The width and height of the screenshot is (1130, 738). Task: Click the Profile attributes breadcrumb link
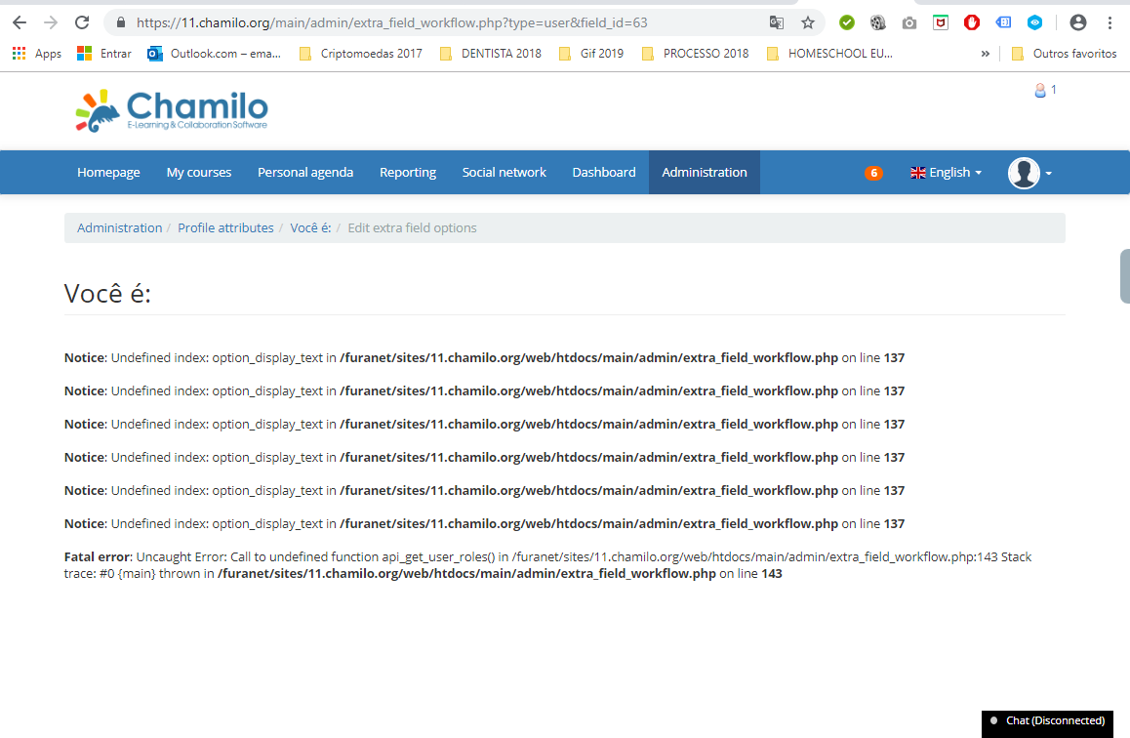click(225, 227)
